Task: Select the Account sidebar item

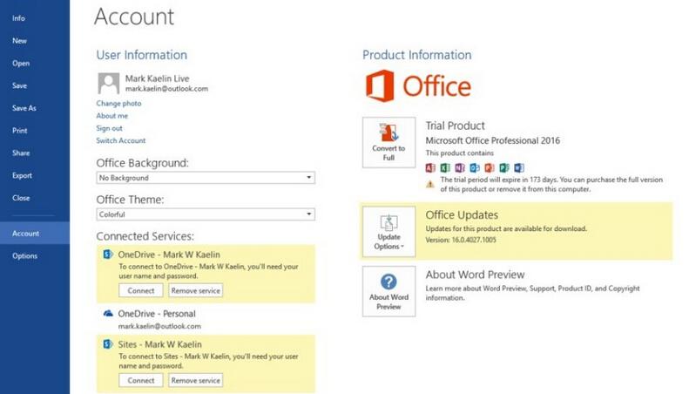Action: (x=35, y=233)
